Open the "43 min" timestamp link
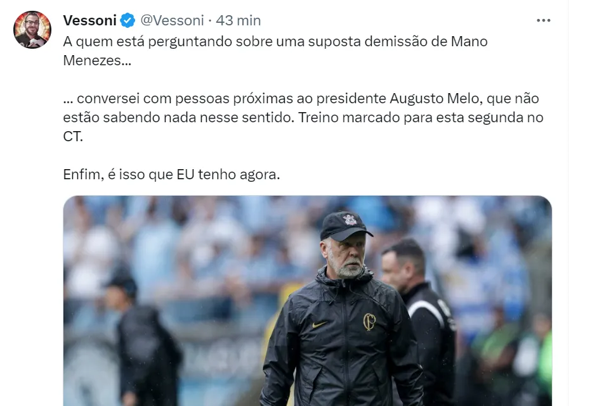Screen dimensions: 595x406 coord(239,20)
